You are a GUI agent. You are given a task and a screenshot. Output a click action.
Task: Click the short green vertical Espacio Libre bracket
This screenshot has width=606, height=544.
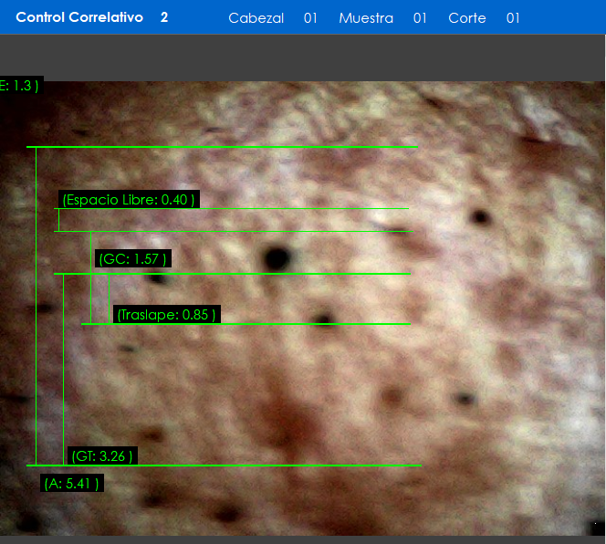point(58,220)
